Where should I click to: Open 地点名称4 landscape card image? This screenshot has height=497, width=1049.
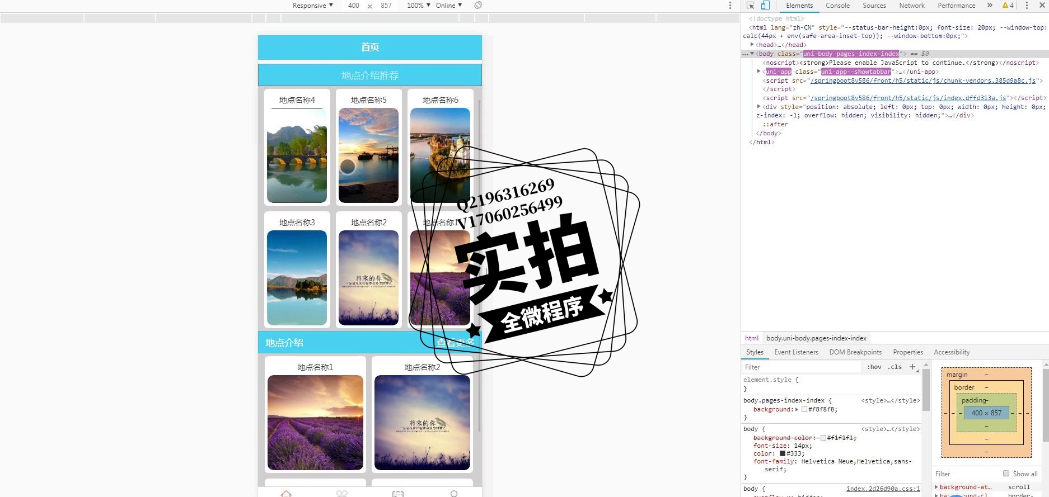[x=297, y=155]
